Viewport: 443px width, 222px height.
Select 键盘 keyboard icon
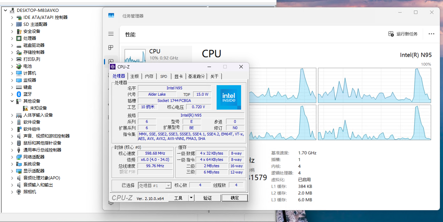pyautogui.click(x=19, y=87)
